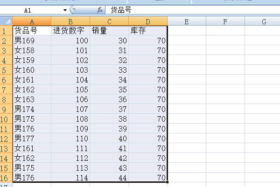The height and width of the screenshot is (187, 280).
Task: Click the fill handle at selection corner
Action: pos(168,182)
